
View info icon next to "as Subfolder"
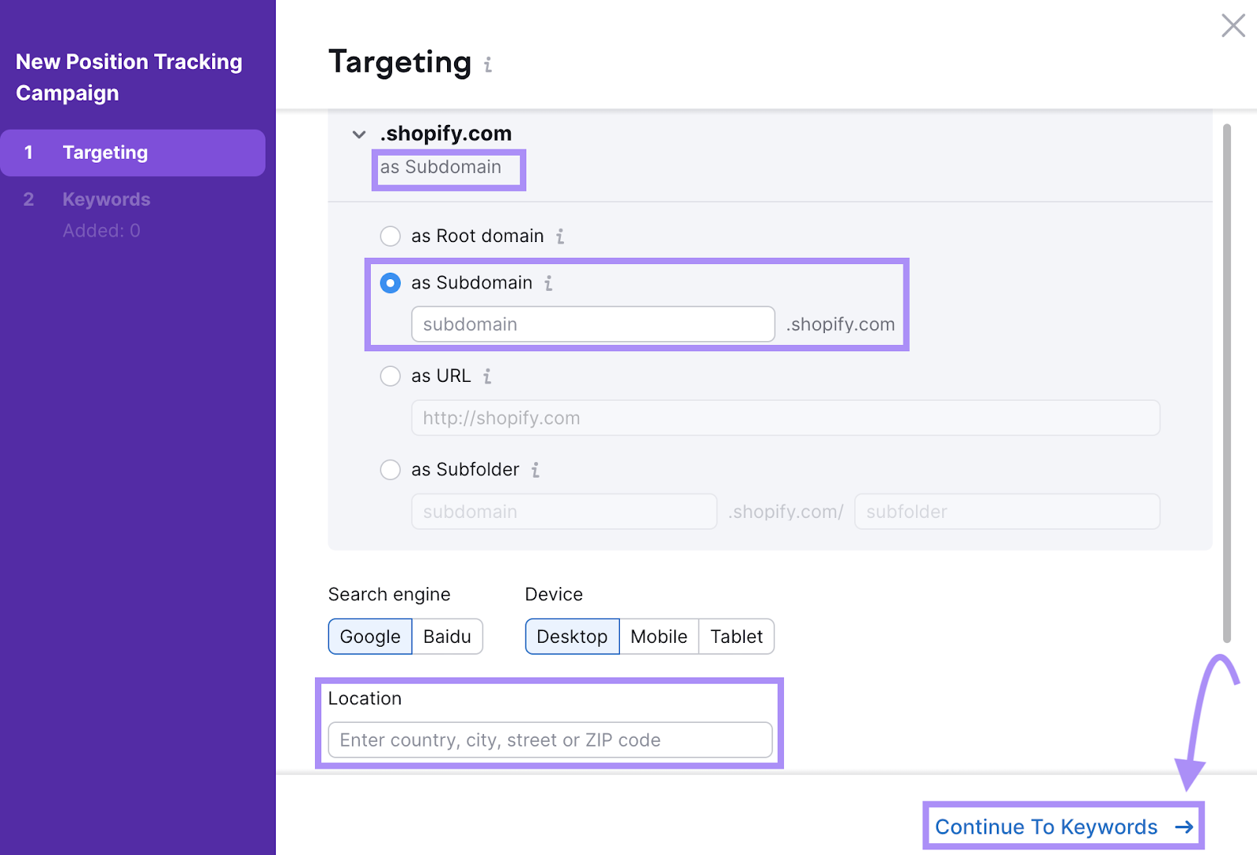[536, 469]
